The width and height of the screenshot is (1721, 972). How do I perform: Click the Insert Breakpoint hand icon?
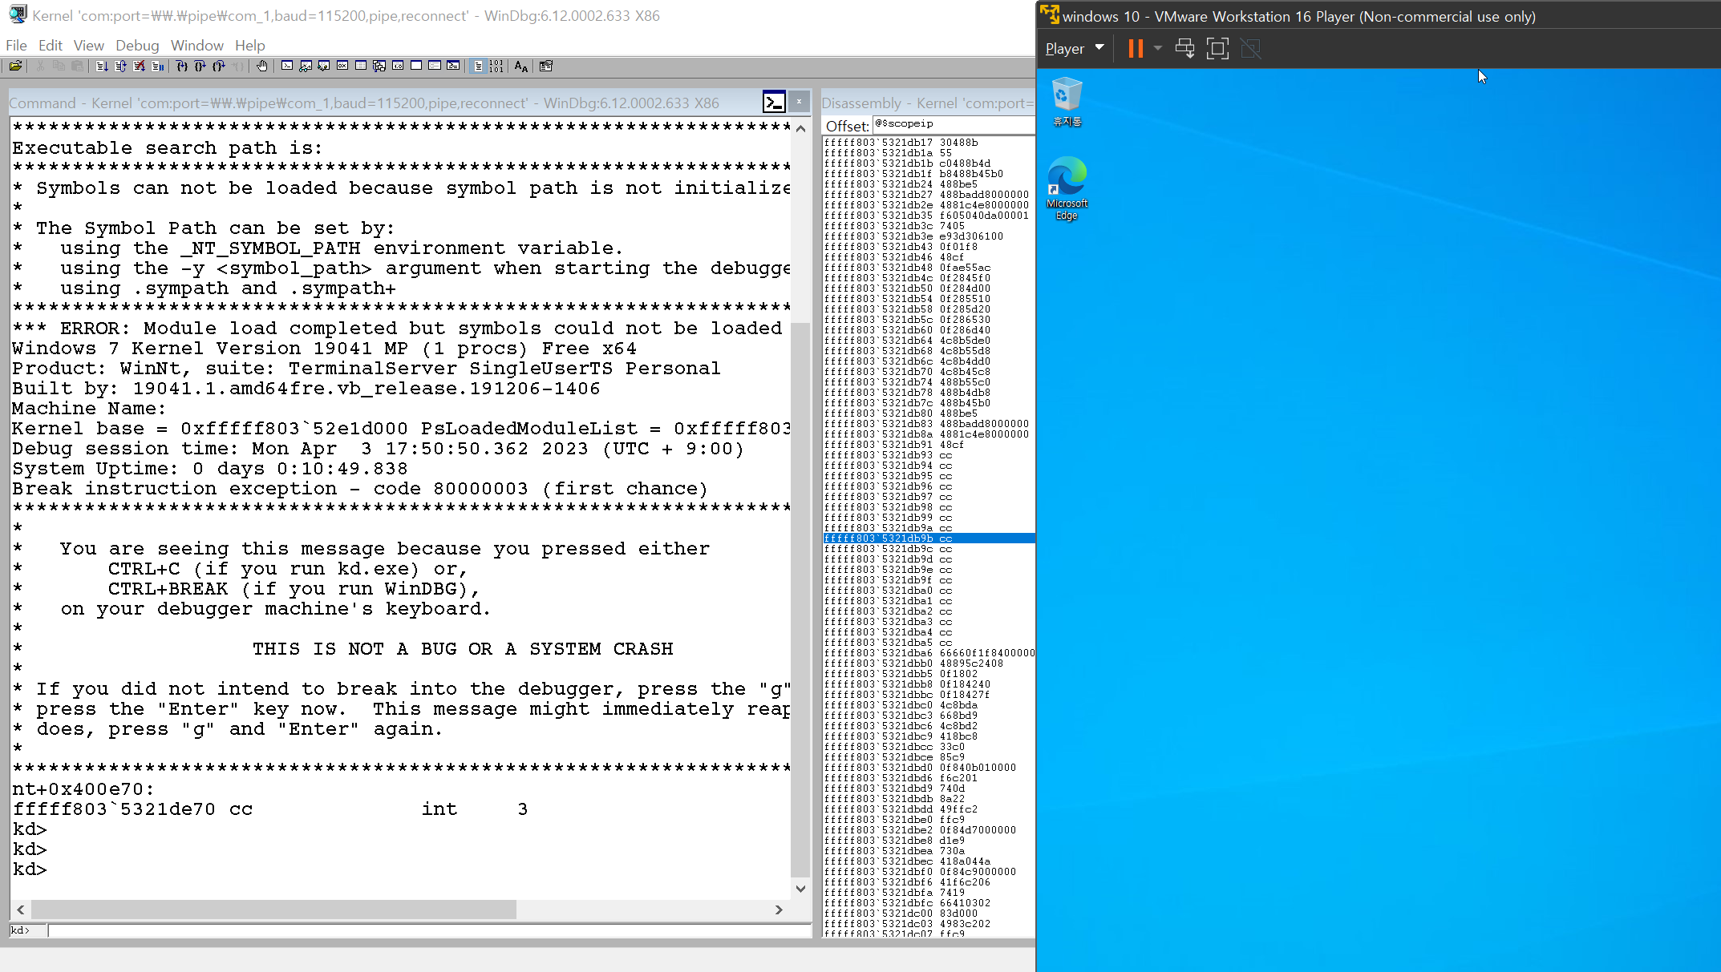[262, 67]
